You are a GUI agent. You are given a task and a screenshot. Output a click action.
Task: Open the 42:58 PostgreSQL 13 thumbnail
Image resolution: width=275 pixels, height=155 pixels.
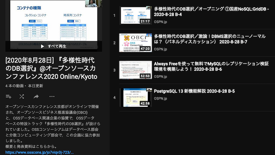pyautogui.click(x=135, y=98)
